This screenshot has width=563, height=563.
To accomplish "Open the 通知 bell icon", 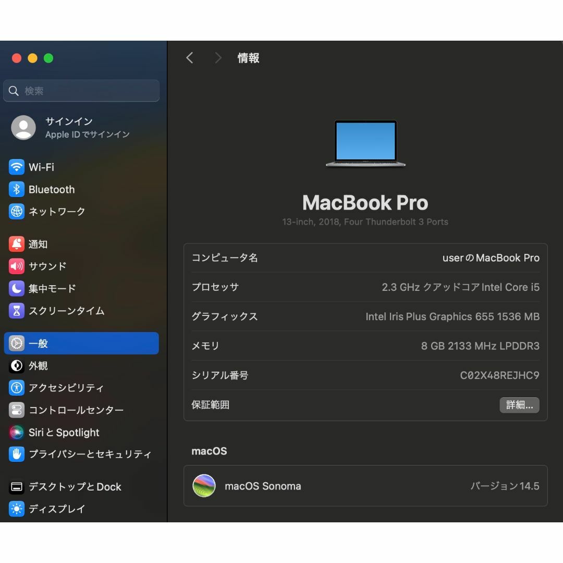I will click(17, 244).
